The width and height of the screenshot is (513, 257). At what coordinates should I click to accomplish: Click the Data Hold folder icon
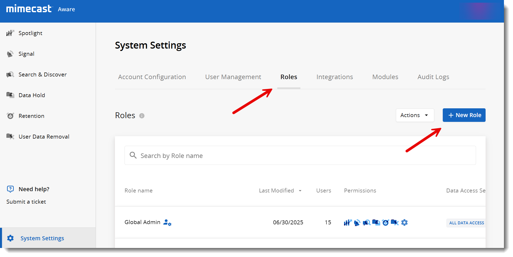coord(10,95)
